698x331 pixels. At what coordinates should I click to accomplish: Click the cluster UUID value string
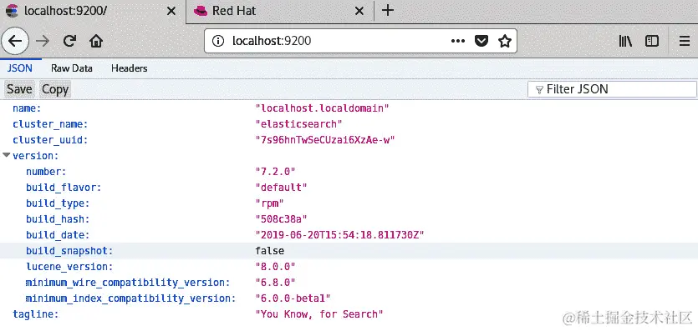[325, 140]
